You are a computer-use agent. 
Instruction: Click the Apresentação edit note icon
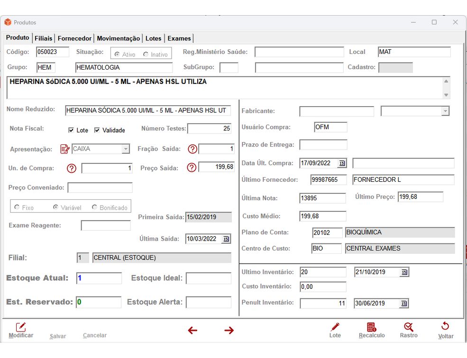[x=65, y=149]
